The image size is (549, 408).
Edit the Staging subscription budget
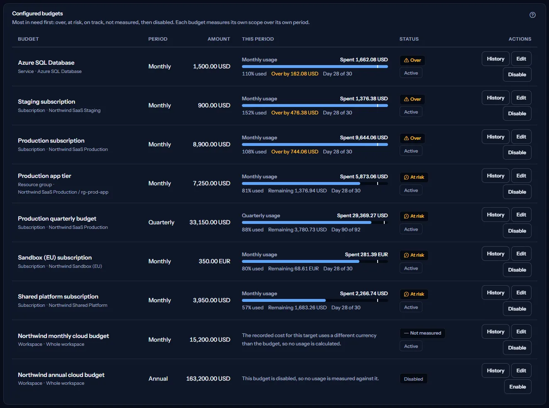coord(521,98)
